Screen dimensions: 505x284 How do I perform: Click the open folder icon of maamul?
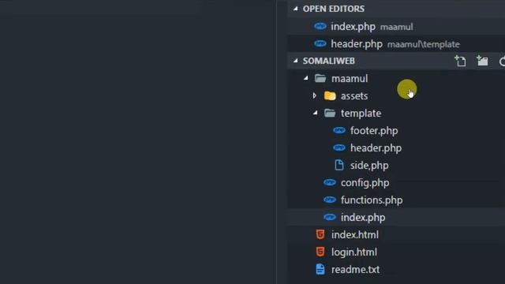[x=320, y=78]
